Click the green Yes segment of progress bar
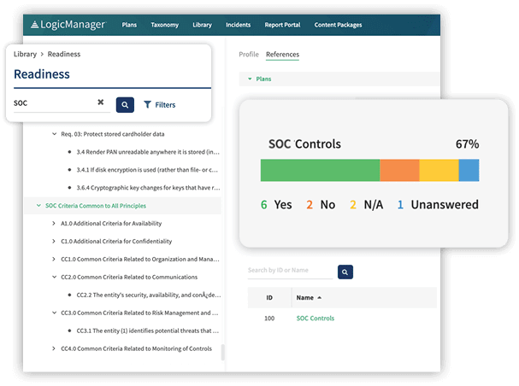519x386 pixels. pyautogui.click(x=320, y=170)
